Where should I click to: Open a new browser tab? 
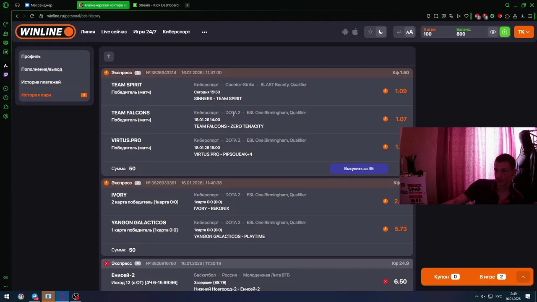(187, 5)
